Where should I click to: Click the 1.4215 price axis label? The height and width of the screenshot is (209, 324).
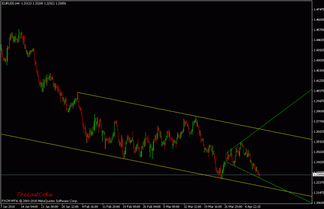pos(319,71)
